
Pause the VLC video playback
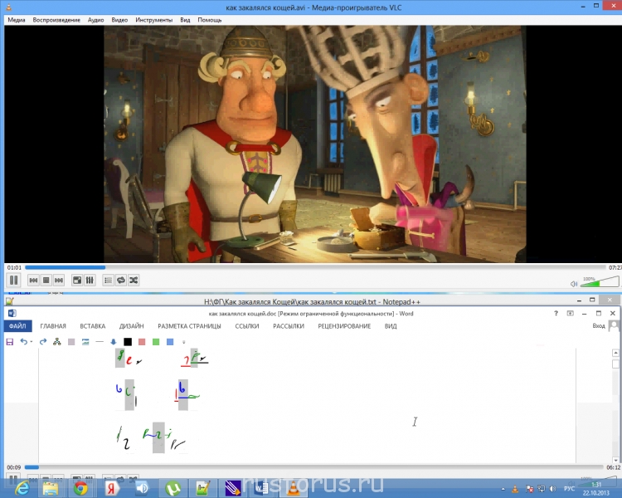click(x=13, y=281)
